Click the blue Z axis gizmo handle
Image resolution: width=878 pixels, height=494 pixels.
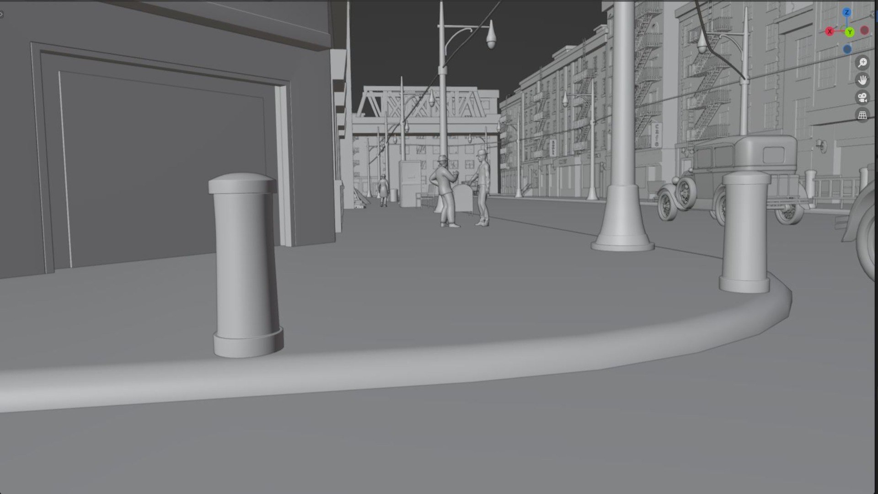point(847,12)
